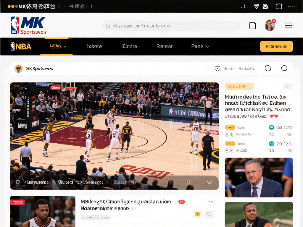Click the search input field
Viewport: 303px width, 227px height.
[172, 26]
